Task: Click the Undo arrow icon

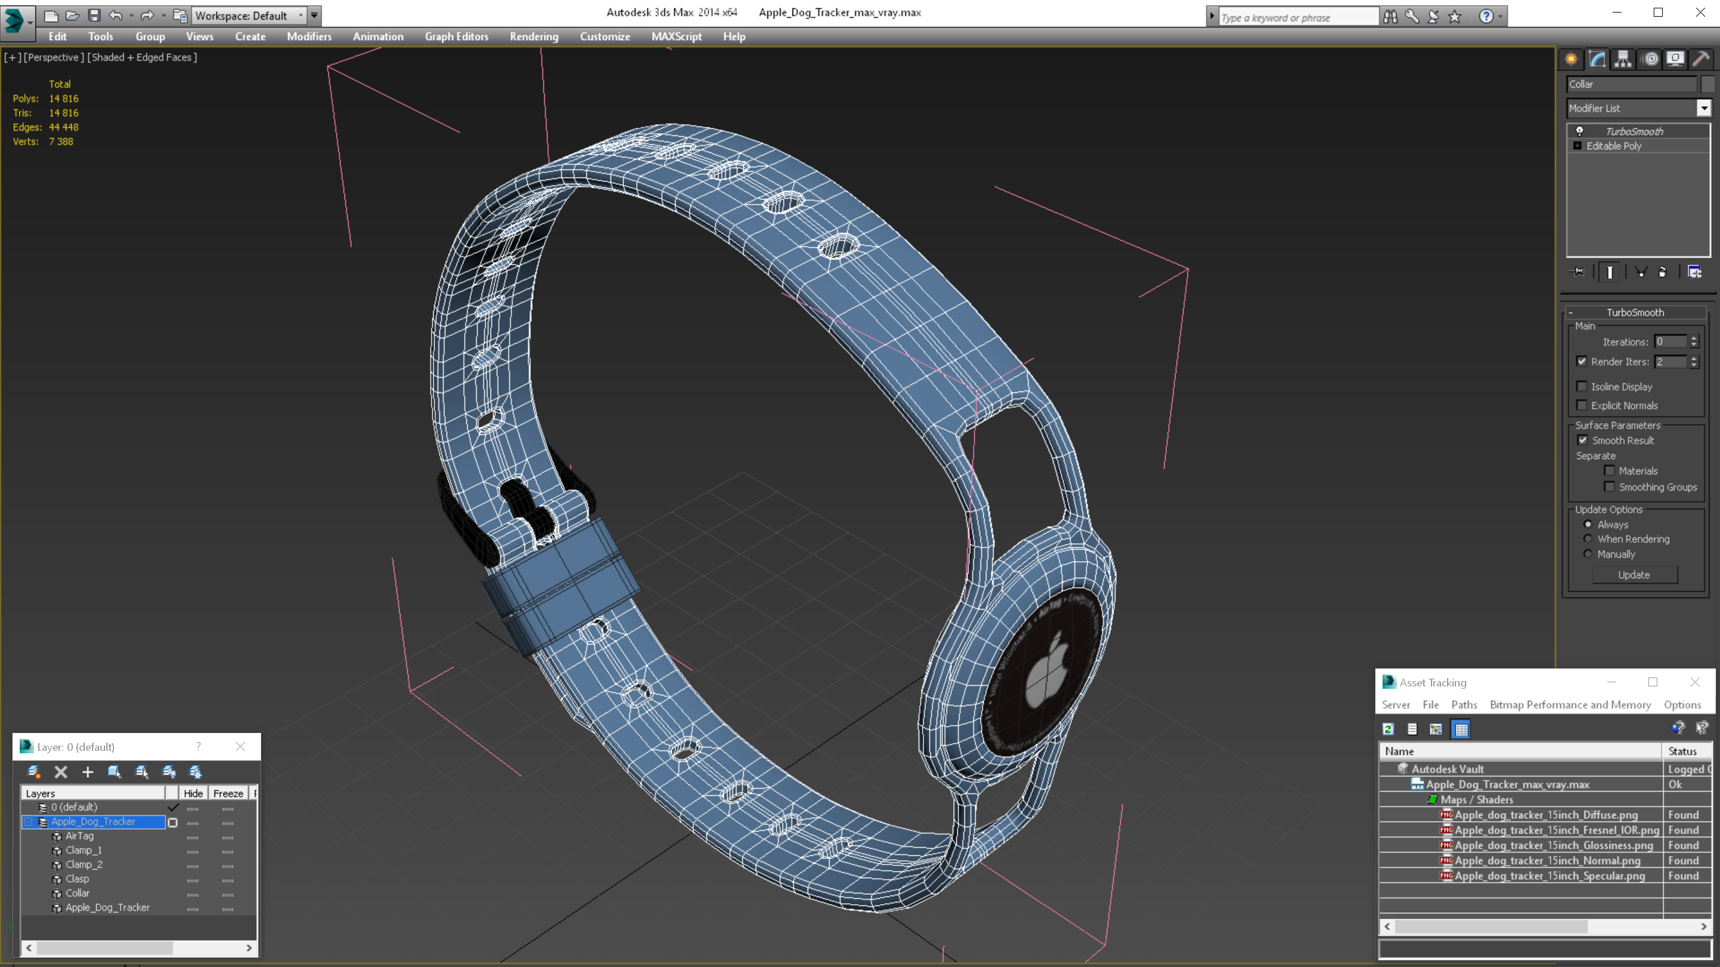Action: (115, 16)
